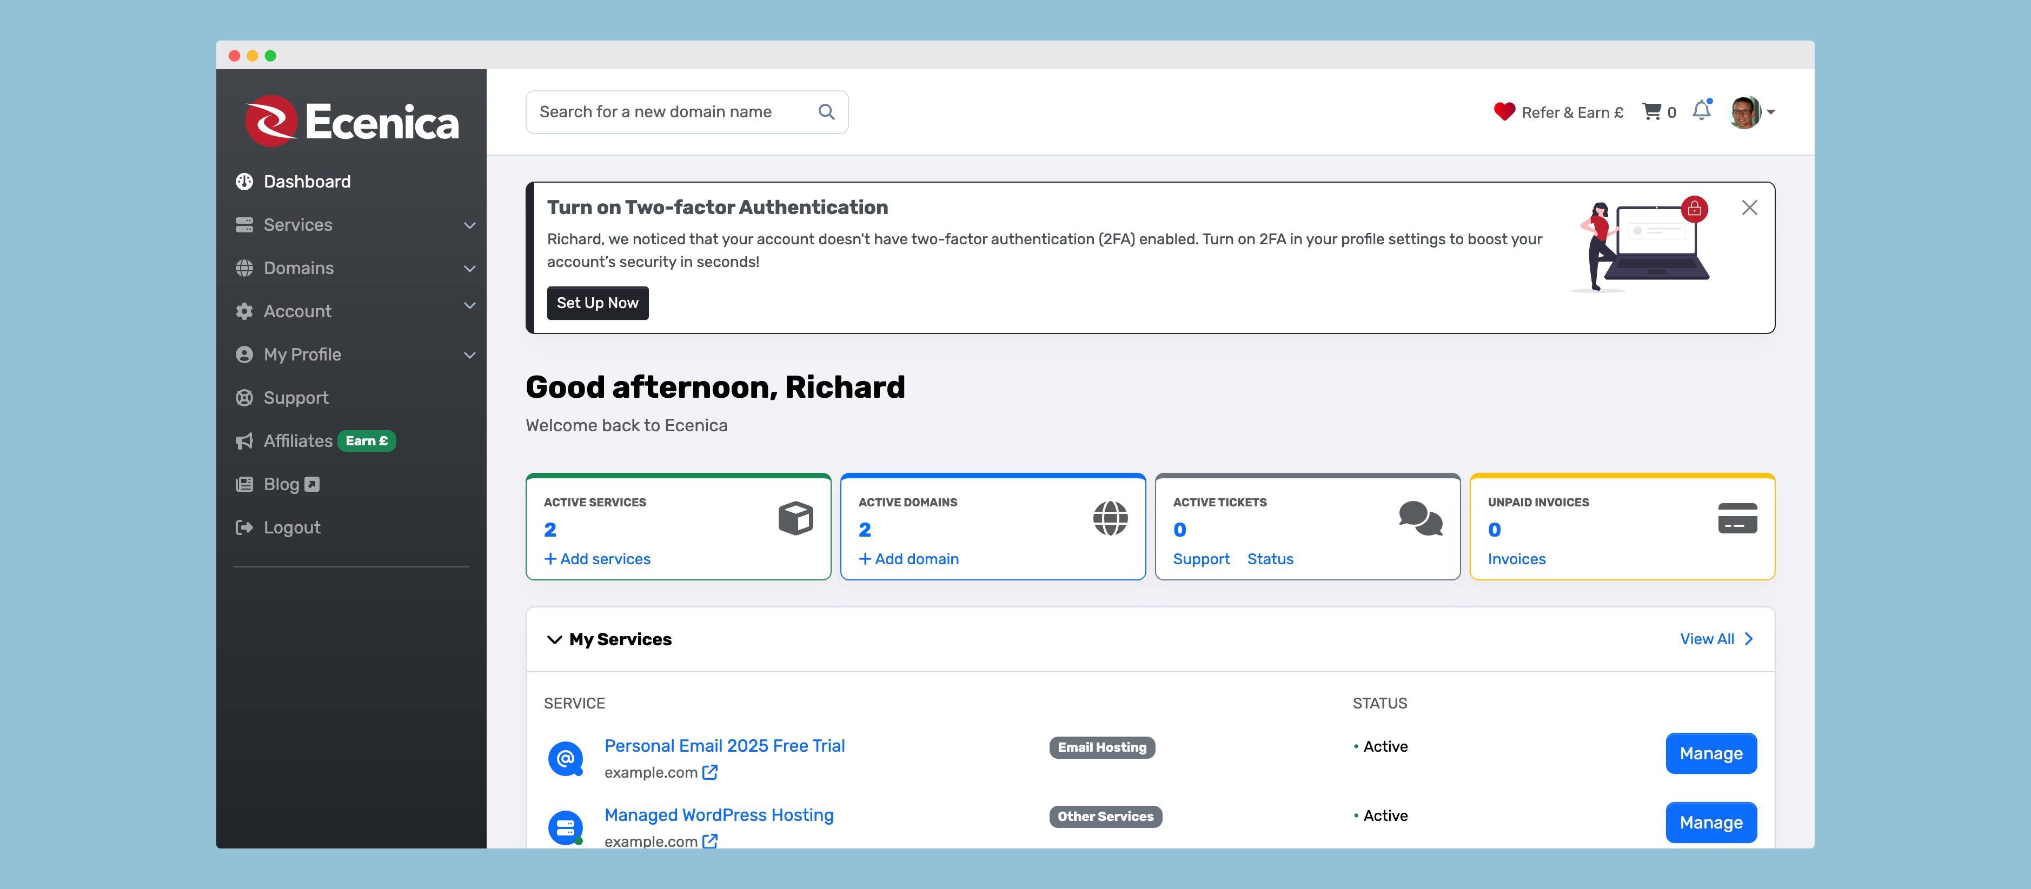Open the Status link under Active Tickets
The image size is (2031, 889).
pos(1270,559)
